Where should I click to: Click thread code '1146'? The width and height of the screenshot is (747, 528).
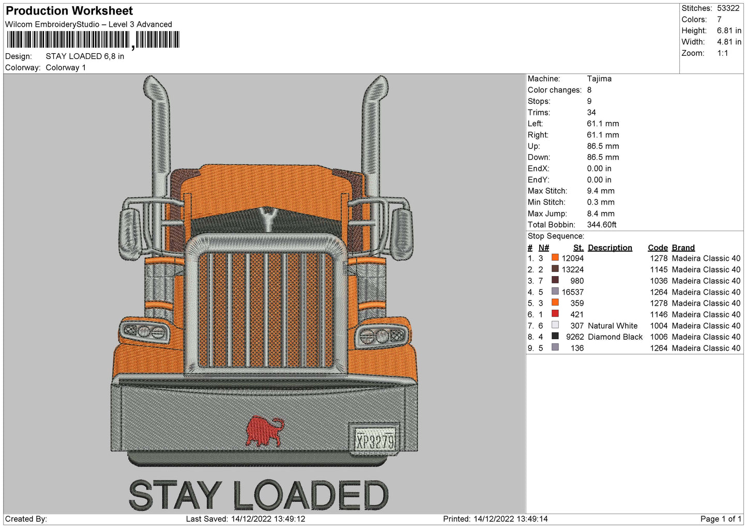(659, 314)
